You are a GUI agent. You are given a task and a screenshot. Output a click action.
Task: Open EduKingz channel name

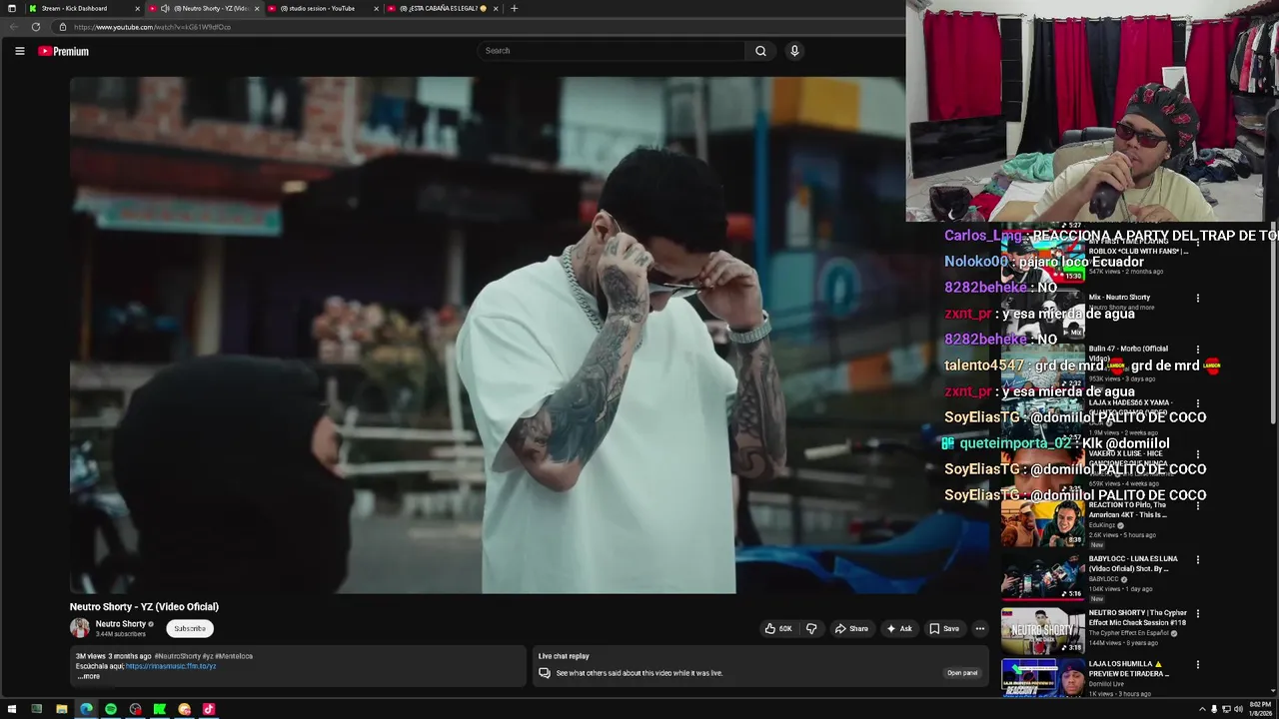click(x=1102, y=525)
